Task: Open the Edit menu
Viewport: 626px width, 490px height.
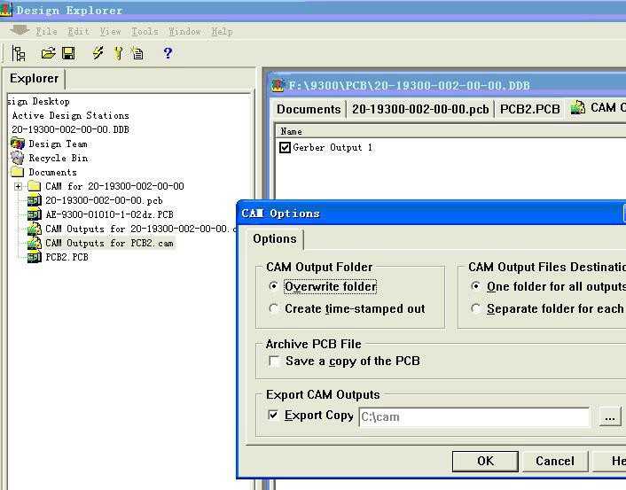Action: [x=78, y=31]
